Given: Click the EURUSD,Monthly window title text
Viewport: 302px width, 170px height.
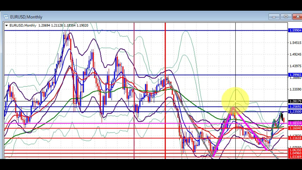Looking at the screenshot, I should tap(26, 17).
